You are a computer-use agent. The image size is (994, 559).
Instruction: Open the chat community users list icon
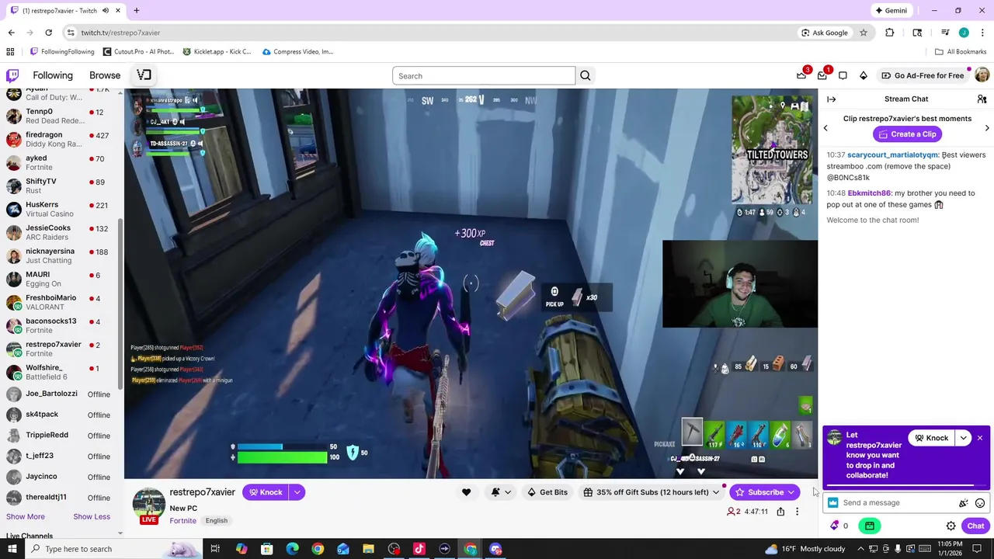click(x=982, y=99)
